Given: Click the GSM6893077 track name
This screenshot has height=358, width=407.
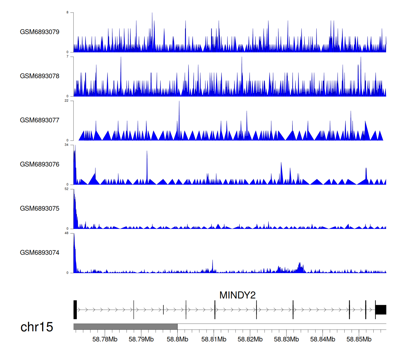Looking at the screenshot, I should point(40,120).
